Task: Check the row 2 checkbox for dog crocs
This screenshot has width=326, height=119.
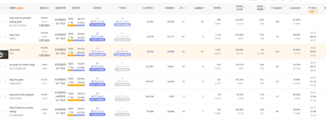Action: [x=1, y=37]
